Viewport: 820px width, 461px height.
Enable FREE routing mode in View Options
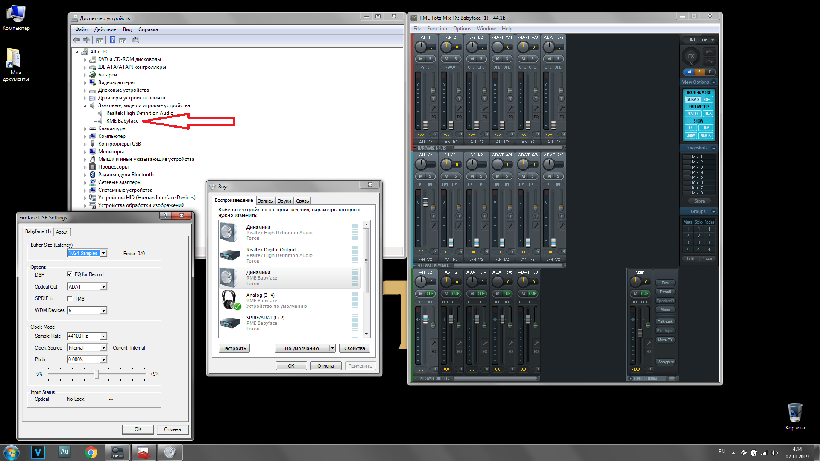click(707, 99)
